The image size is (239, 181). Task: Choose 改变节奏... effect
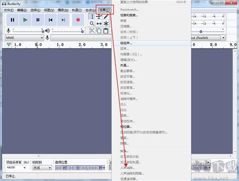pos(151,76)
